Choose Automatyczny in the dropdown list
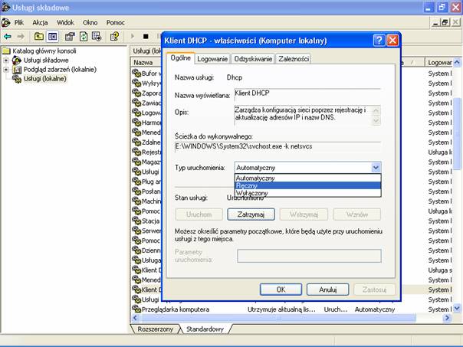 (307, 178)
